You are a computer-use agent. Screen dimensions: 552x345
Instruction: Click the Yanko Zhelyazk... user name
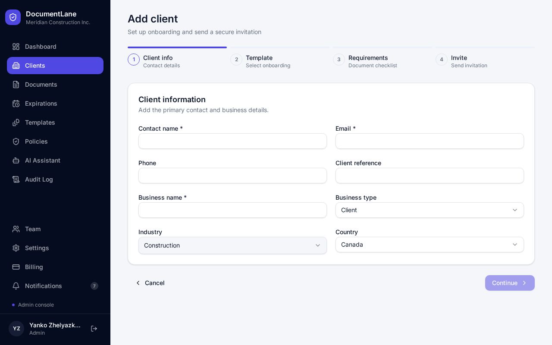pos(55,325)
